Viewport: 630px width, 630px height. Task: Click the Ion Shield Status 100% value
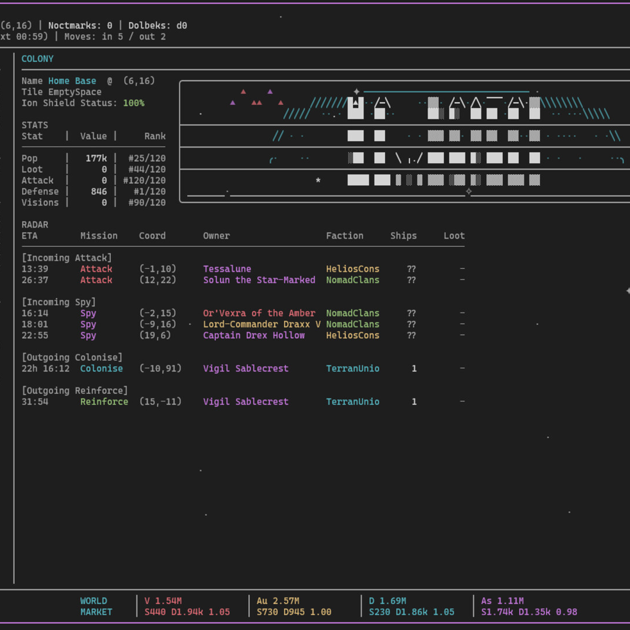pyautogui.click(x=133, y=103)
